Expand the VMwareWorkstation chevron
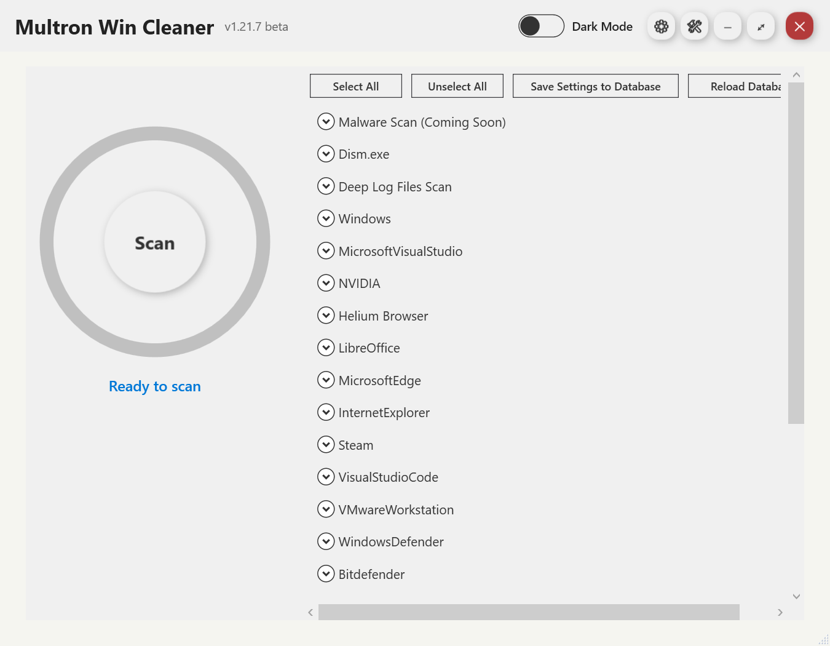The width and height of the screenshot is (830, 646). pos(326,509)
